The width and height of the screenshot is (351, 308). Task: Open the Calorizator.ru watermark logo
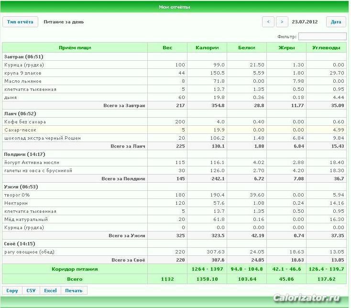click(x=307, y=298)
